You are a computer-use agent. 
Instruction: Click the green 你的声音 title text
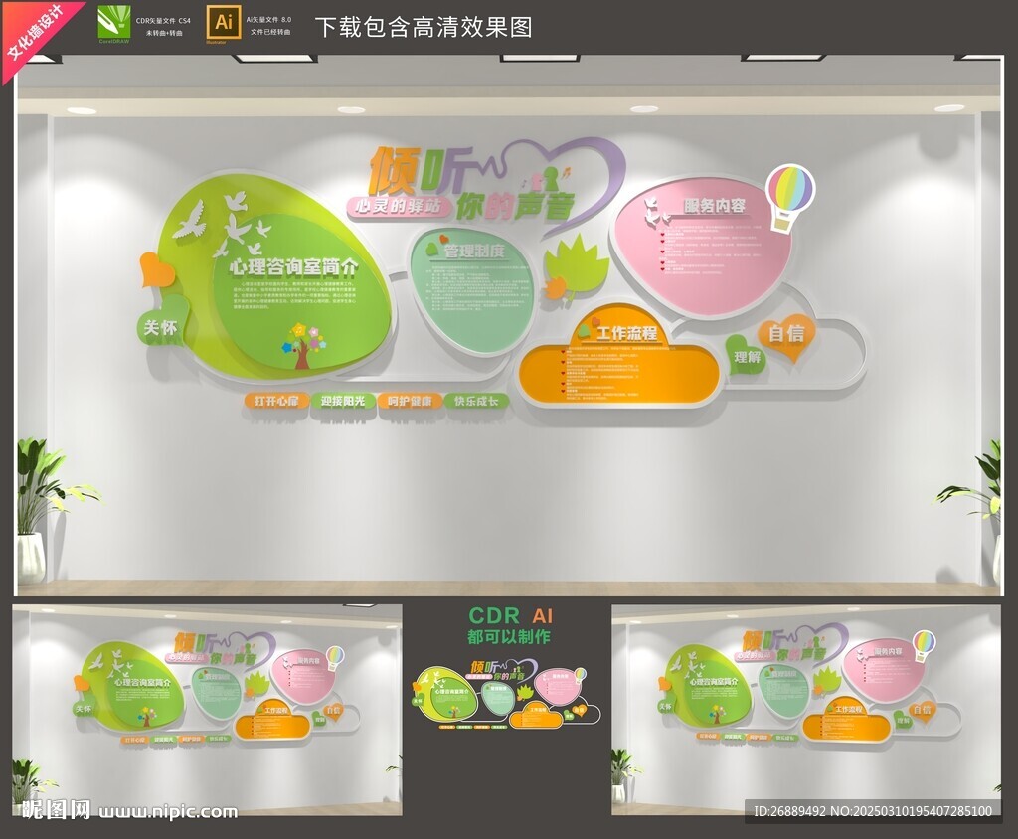(515, 205)
